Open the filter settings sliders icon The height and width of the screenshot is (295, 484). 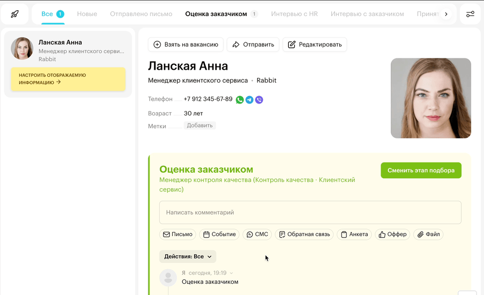[470, 14]
